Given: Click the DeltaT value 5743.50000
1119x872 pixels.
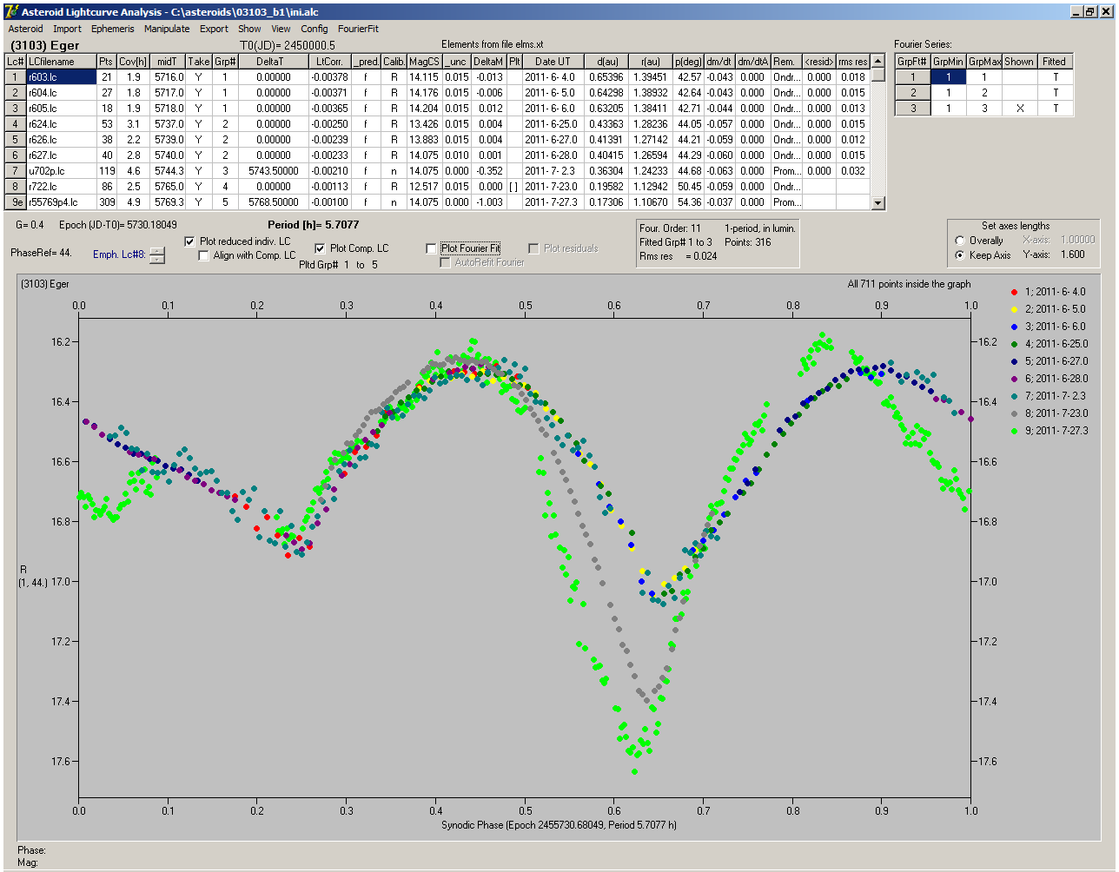Looking at the screenshot, I should pos(273,171).
